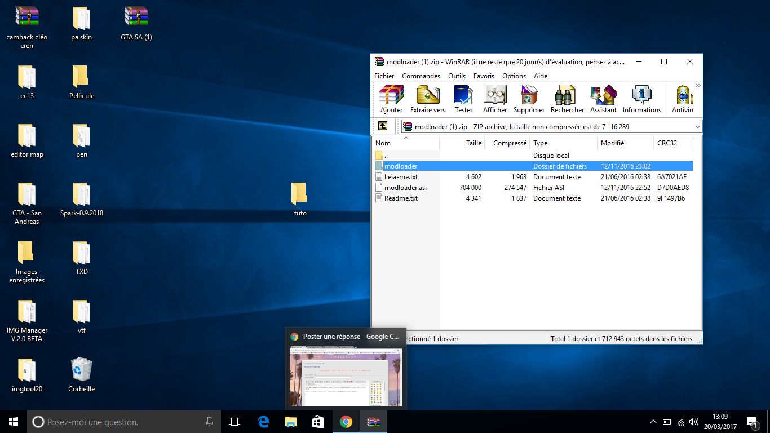Sort files by the Nom column
This screenshot has width=770, height=433.
[406, 143]
